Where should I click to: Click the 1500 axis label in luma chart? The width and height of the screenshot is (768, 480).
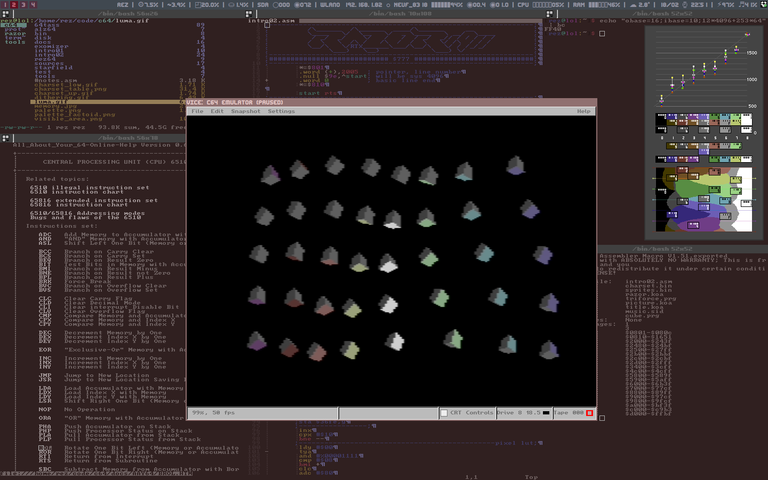752,53
